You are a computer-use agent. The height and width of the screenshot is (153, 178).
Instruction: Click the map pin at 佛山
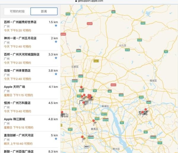coord(62,112)
